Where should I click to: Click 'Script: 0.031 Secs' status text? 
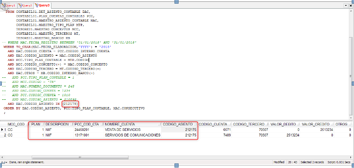(338, 162)
